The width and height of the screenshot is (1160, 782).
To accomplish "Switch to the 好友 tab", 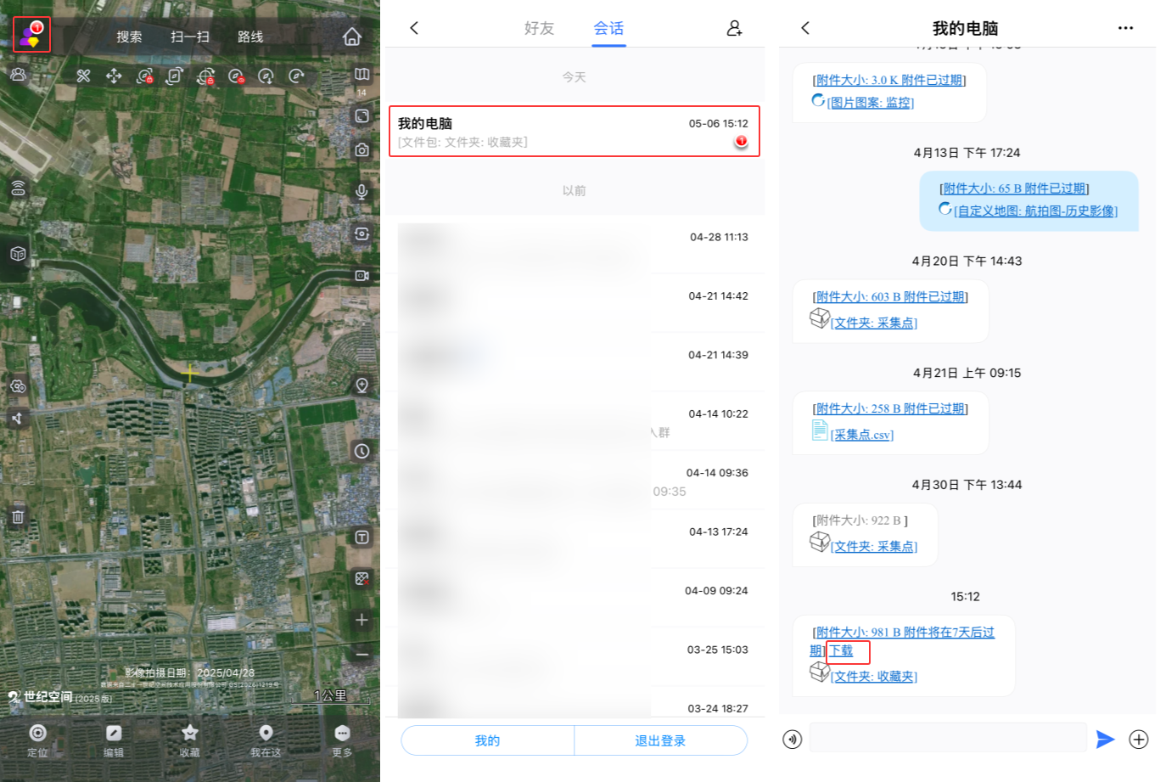I will coord(539,28).
